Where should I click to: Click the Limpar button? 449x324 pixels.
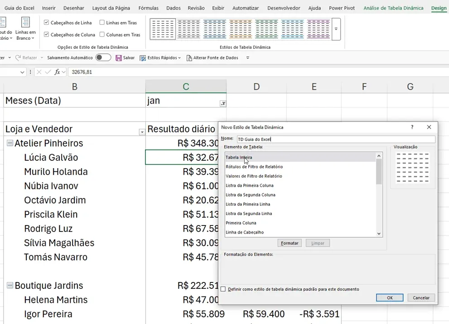[x=318, y=243]
